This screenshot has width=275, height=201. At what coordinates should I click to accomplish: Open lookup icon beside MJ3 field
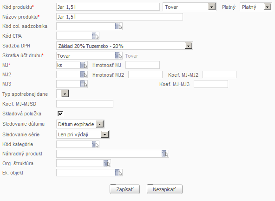(x=84, y=84)
